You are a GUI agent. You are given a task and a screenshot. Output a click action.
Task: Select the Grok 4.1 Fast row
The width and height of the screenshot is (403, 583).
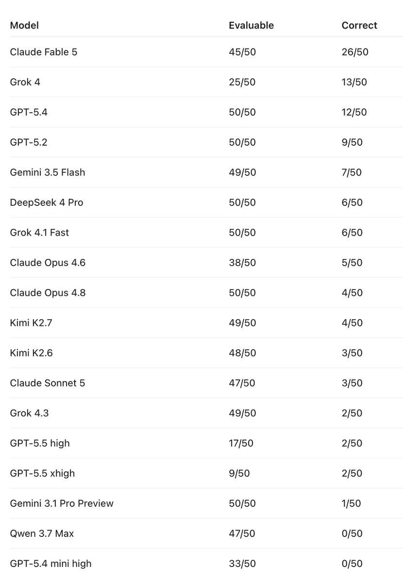point(206,233)
